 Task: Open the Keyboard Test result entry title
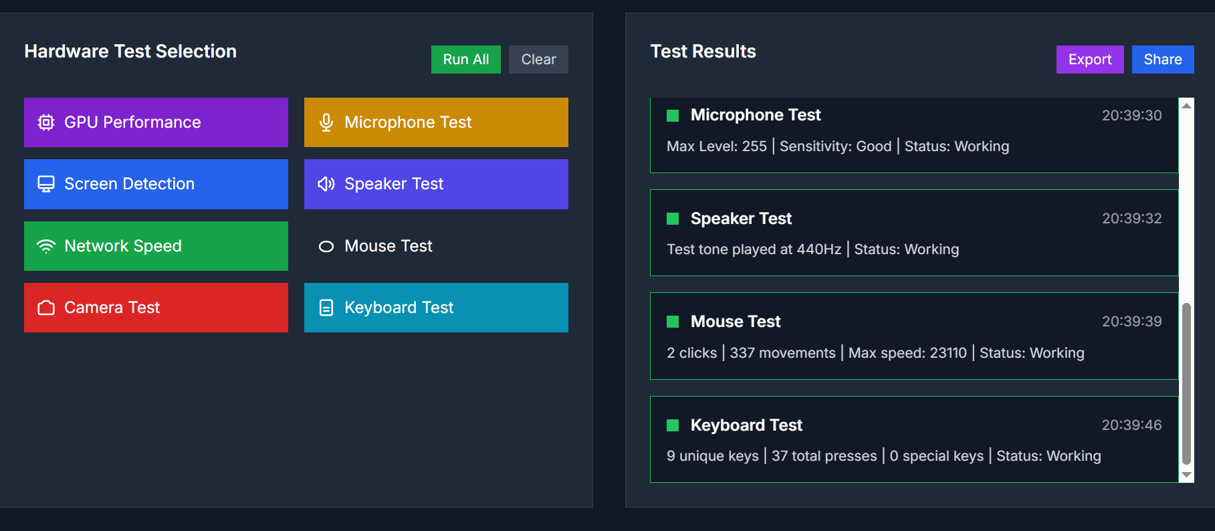tap(746, 425)
